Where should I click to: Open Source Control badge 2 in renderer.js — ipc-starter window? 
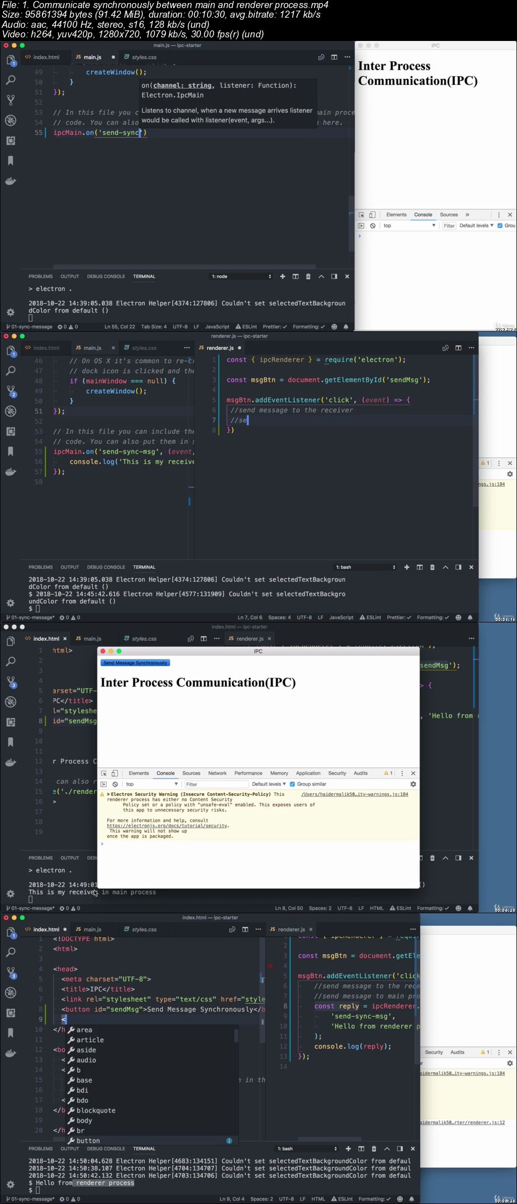11,391
